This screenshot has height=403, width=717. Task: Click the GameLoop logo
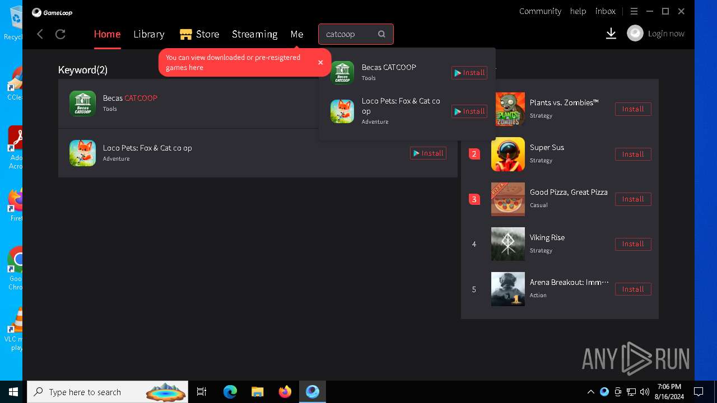pyautogui.click(x=52, y=12)
